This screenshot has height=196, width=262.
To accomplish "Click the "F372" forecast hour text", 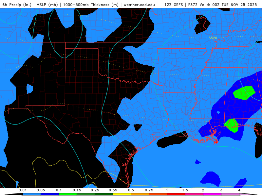I will [193, 5].
